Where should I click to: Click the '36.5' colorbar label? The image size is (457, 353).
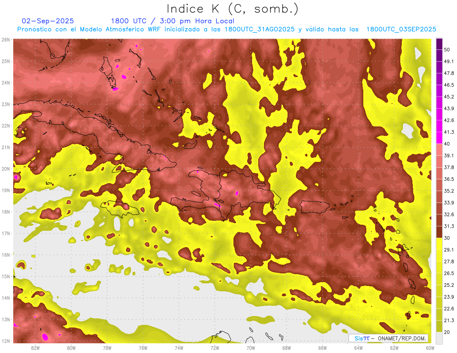click(449, 179)
